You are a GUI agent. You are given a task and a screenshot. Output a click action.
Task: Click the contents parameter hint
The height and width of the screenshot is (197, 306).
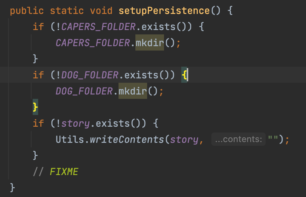tap(238, 140)
